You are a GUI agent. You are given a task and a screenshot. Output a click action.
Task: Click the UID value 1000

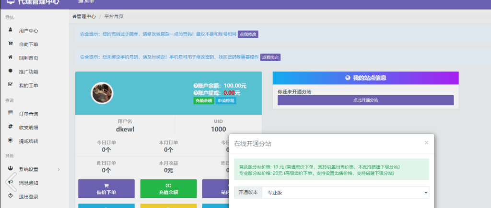click(x=218, y=129)
